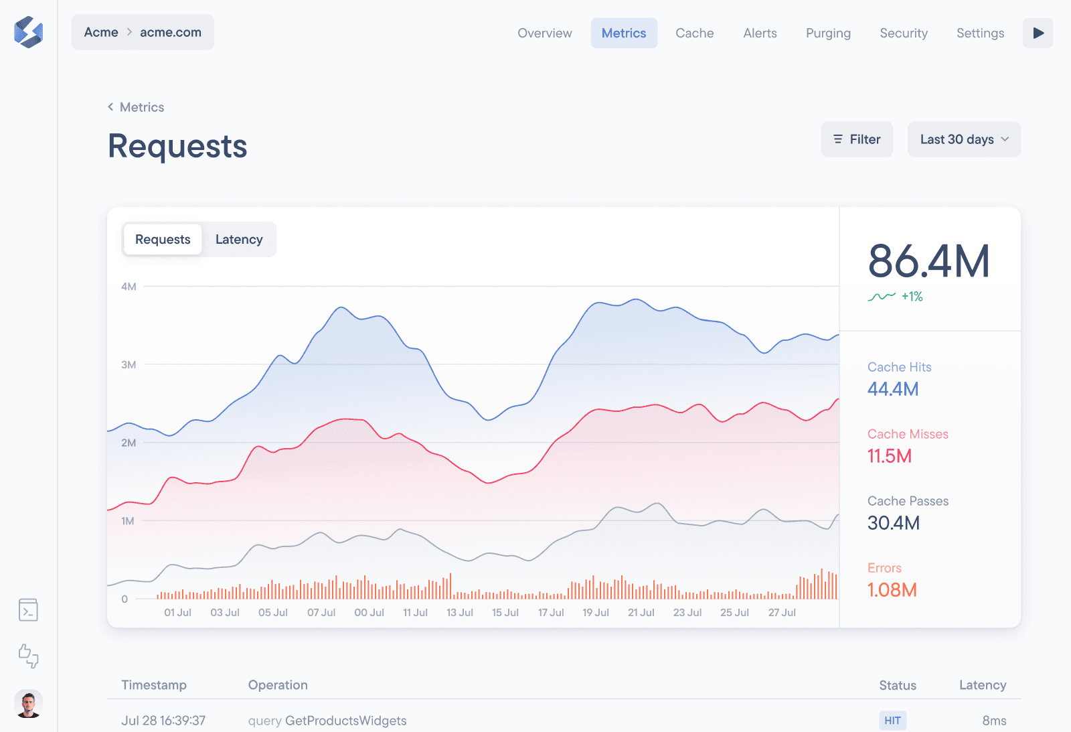Image resolution: width=1071 pixels, height=732 pixels.
Task: Click the back chevron next to Metrics
Action: coord(110,107)
